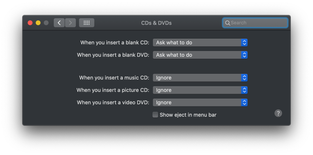Viewport: 313px width, 155px height.
Task: Click the "When you insert a blank CD" label
Action: coord(115,43)
